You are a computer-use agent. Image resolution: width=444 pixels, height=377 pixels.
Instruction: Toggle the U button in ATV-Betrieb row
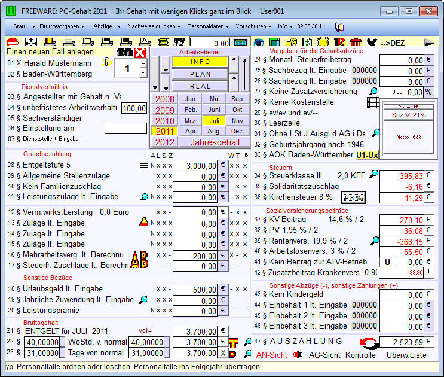(x=387, y=262)
